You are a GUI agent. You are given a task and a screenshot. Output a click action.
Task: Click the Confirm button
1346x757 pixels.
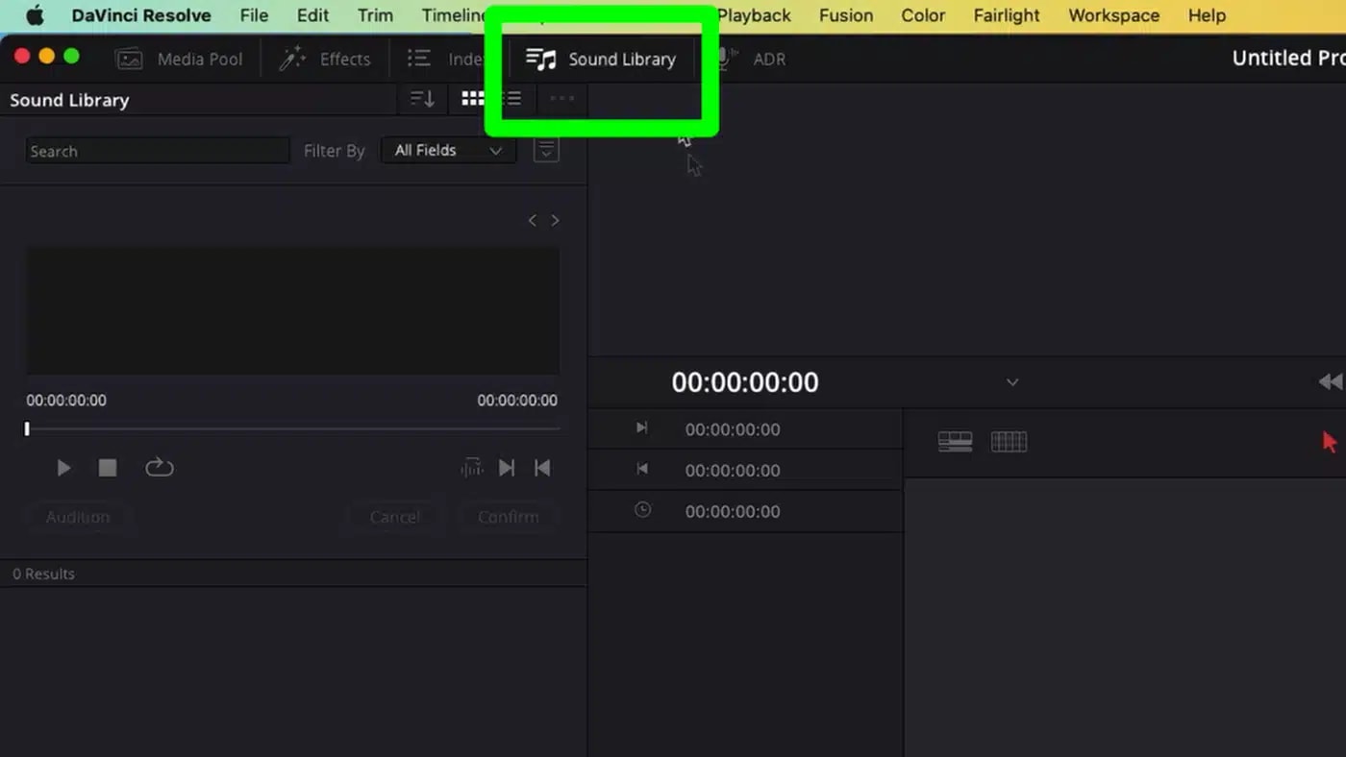508,517
